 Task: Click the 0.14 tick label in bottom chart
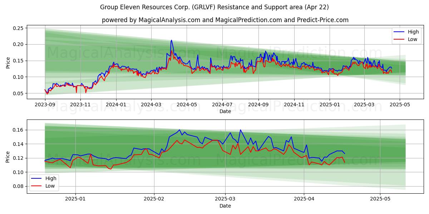click(x=18, y=144)
